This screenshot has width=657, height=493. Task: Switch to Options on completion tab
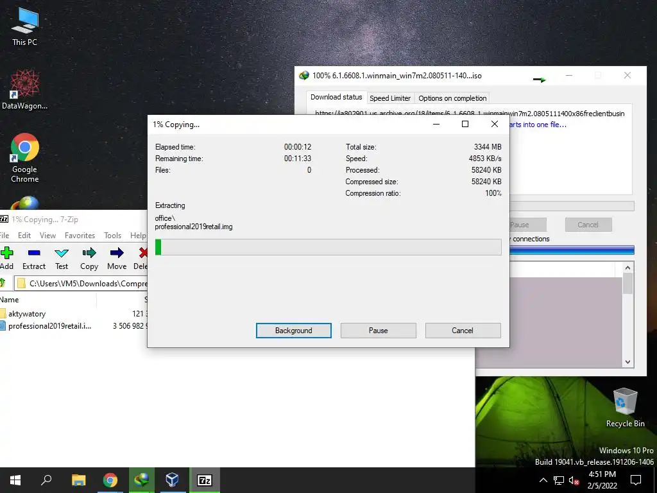coord(452,98)
